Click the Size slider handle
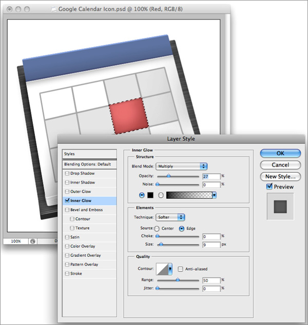The height and width of the screenshot is (325, 308). (161, 245)
